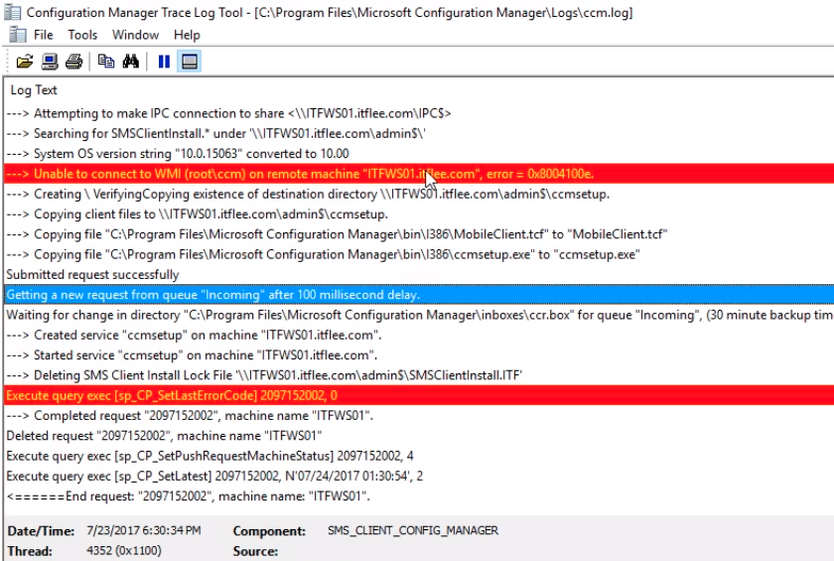Click the Find binoculars icon

(x=130, y=62)
